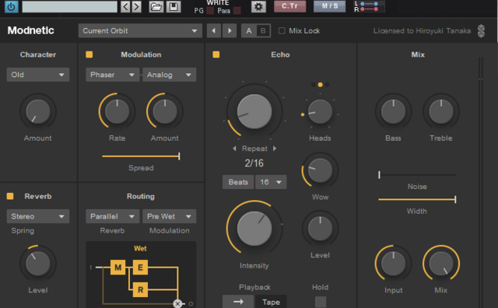Click the Treble knob
The width and height of the screenshot is (498, 308).
coord(441,111)
